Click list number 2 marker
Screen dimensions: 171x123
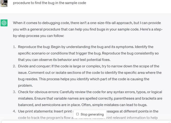pyautogui.click(x=15, y=66)
